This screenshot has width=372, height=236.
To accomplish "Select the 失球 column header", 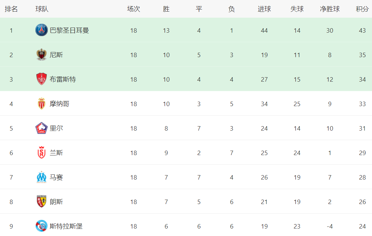I will [x=297, y=9].
